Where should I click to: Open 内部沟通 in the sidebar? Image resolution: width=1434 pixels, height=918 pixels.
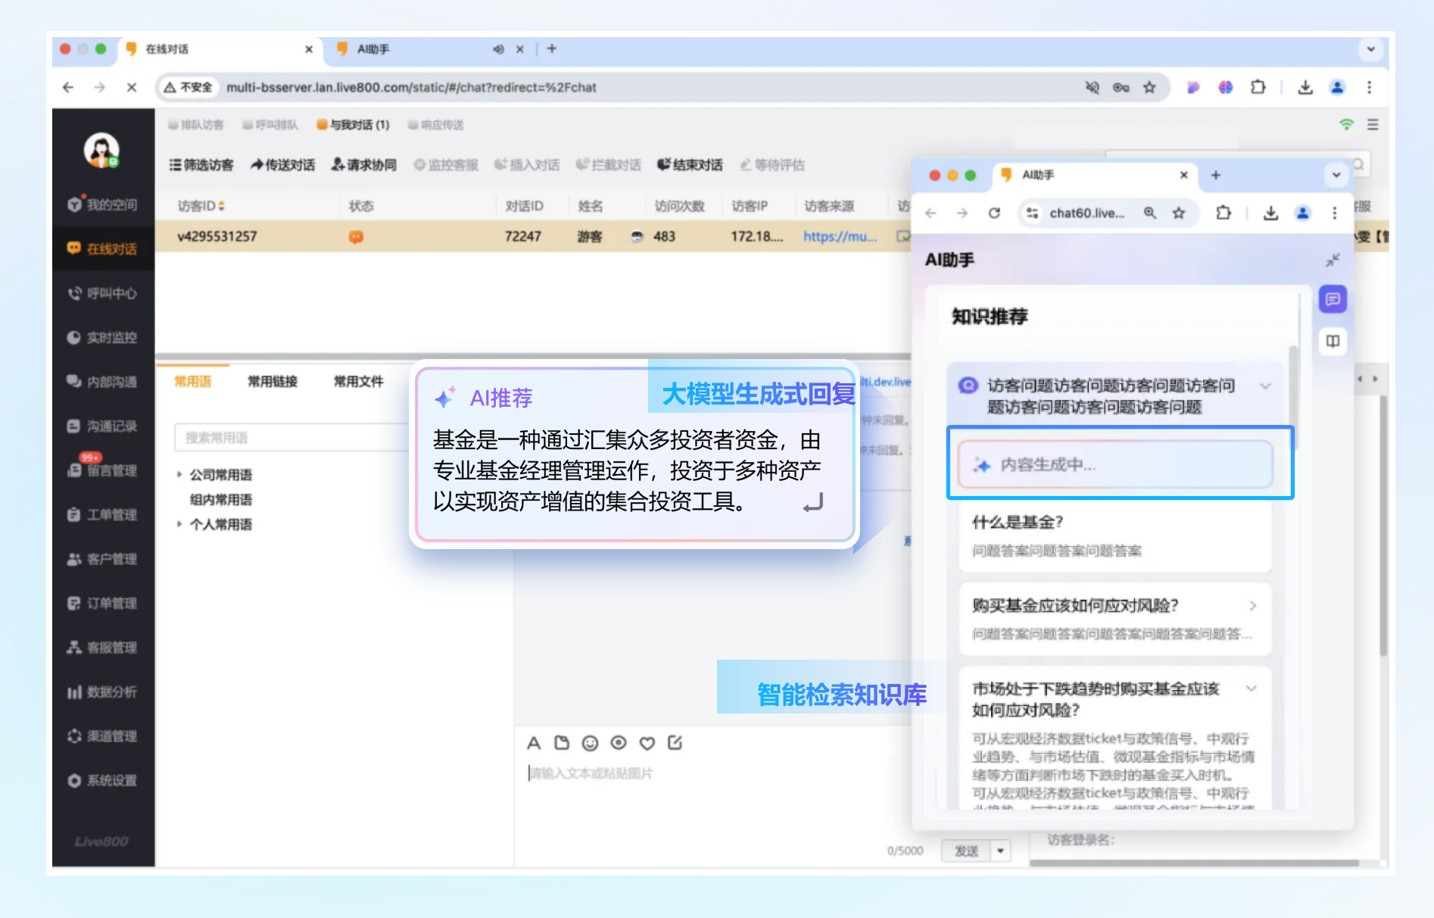(102, 382)
